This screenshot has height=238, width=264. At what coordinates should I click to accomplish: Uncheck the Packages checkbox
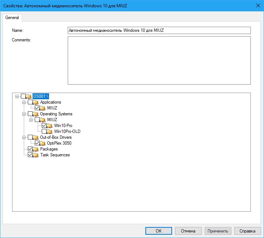tap(30, 149)
